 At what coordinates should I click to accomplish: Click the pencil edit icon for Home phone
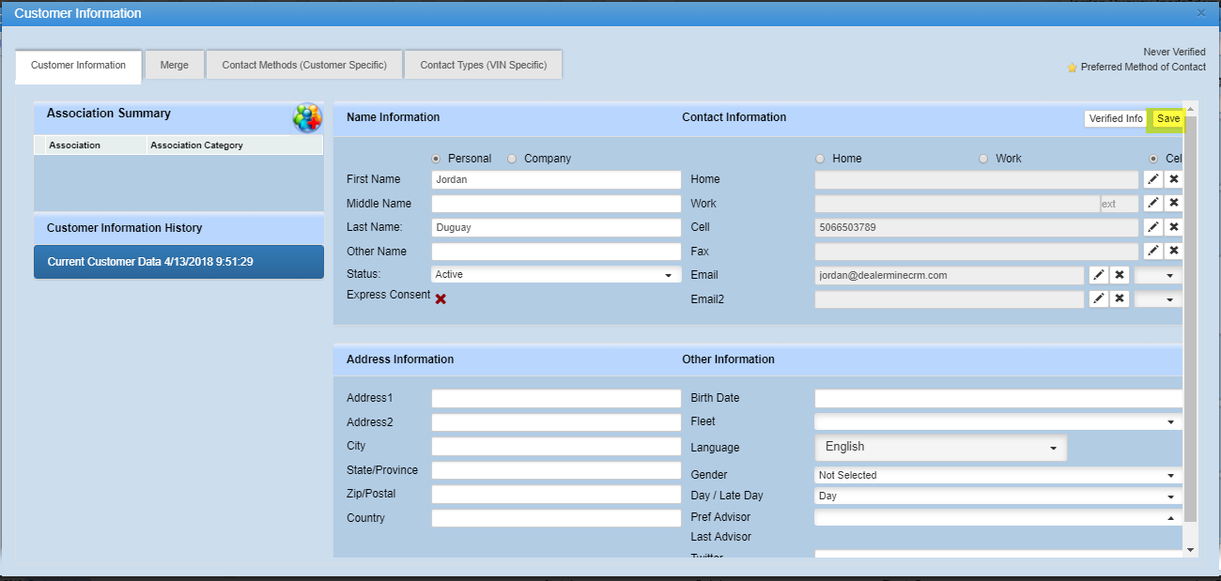(1153, 179)
